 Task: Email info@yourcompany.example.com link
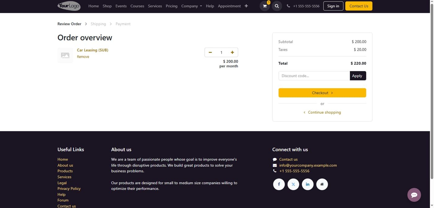point(308,165)
